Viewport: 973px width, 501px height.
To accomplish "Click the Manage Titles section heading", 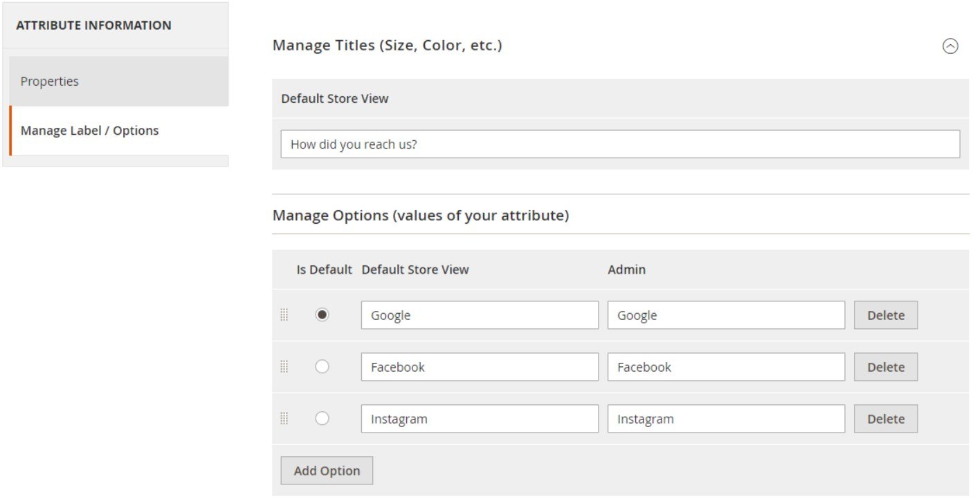I will coord(388,46).
